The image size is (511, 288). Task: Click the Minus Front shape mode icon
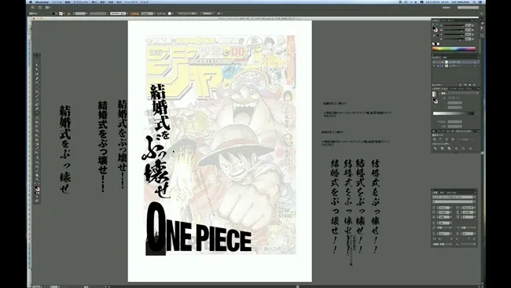coord(440,139)
